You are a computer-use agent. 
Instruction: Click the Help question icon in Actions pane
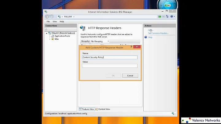(146, 37)
